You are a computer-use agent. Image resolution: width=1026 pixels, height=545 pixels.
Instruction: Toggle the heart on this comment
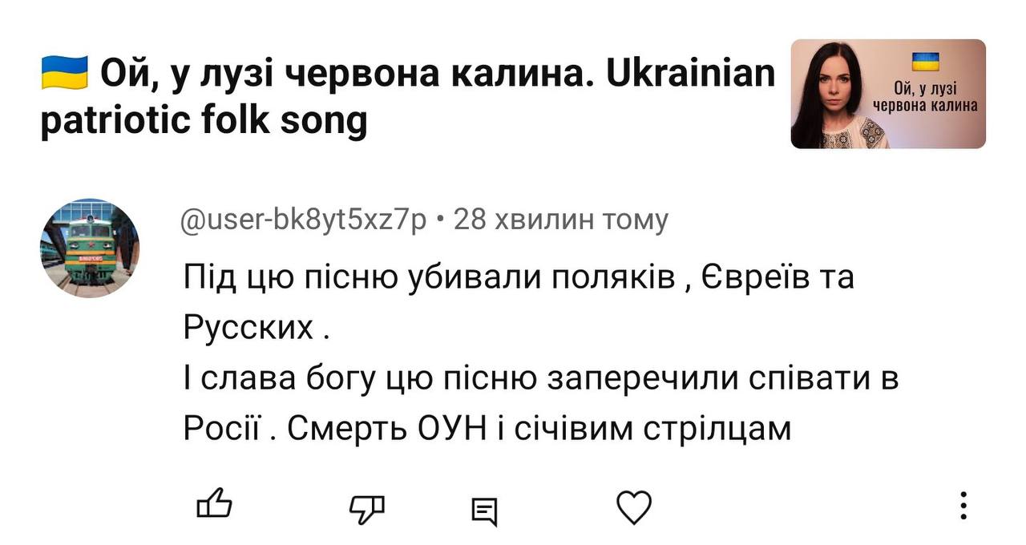click(633, 507)
